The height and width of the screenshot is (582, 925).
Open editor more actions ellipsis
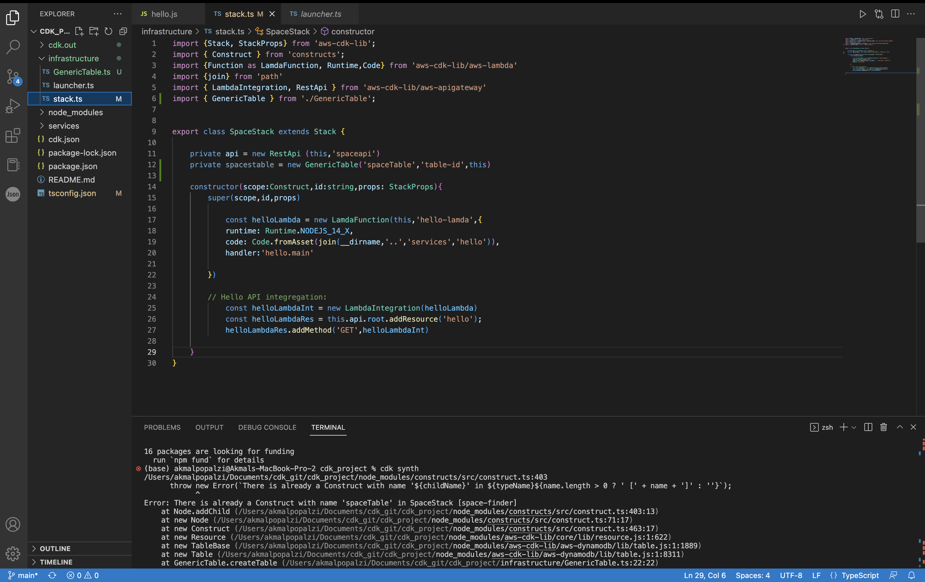(x=911, y=14)
